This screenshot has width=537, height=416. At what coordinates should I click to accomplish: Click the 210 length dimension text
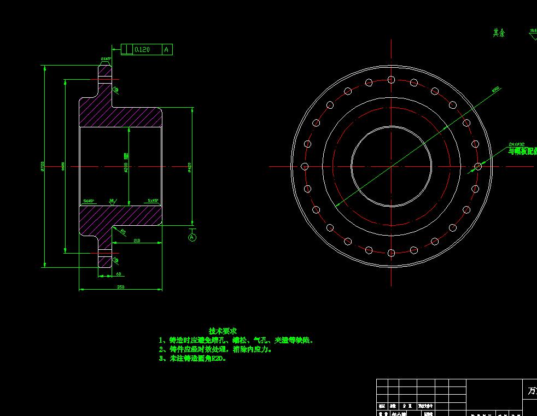point(137,241)
